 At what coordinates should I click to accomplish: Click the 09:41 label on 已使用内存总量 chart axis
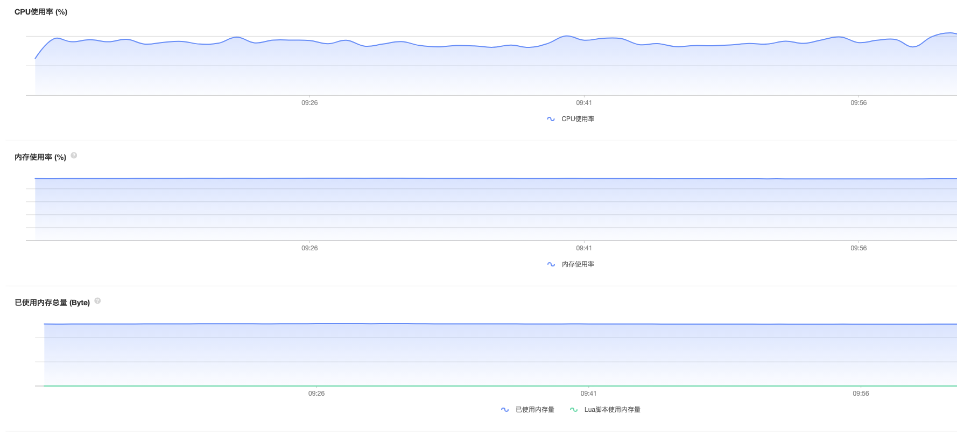588,394
